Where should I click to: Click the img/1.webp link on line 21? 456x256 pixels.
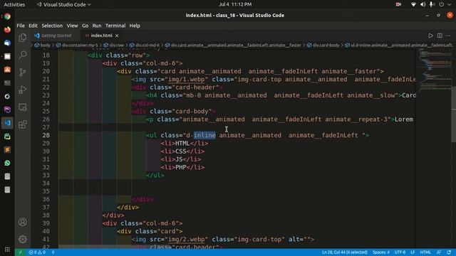pos(187,79)
